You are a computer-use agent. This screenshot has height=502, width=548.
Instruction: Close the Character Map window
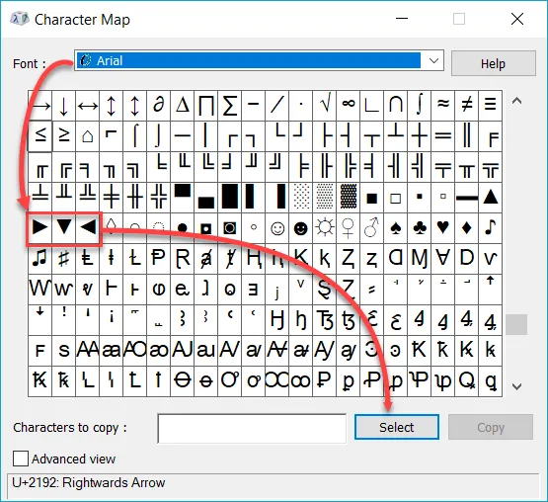click(x=516, y=19)
